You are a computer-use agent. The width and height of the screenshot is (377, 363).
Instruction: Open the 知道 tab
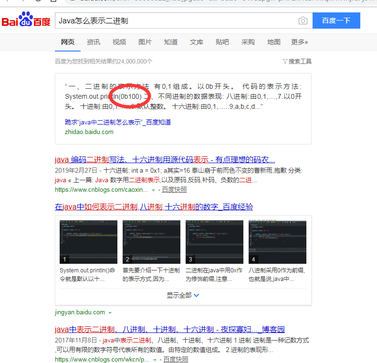(171, 42)
